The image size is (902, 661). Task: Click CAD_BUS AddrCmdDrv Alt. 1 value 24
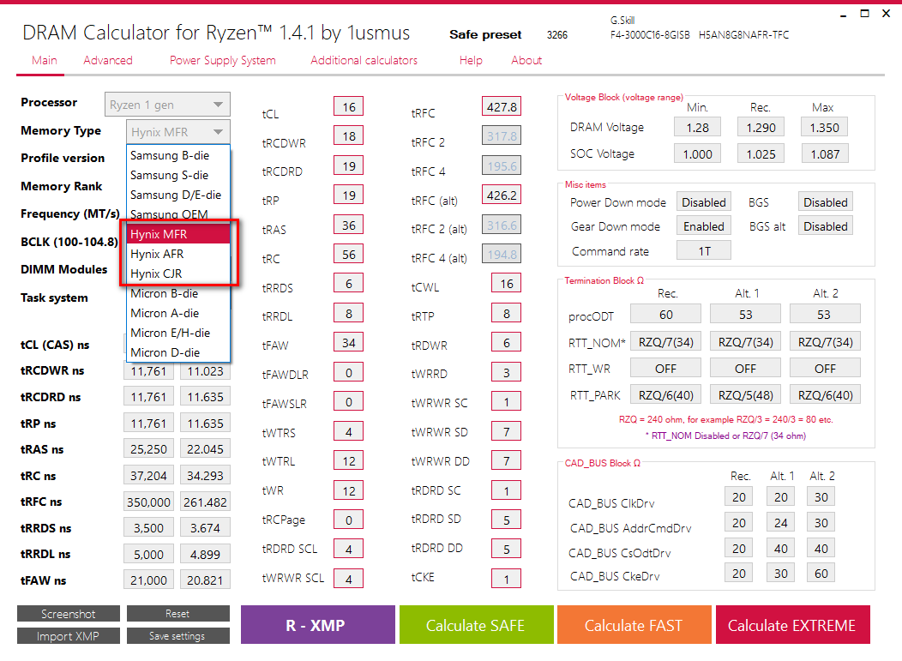[780, 523]
